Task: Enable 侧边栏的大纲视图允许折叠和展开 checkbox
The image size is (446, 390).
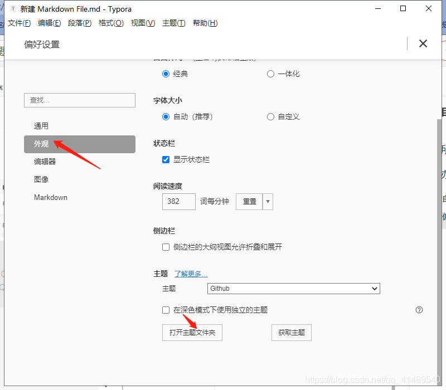Action: pos(166,247)
